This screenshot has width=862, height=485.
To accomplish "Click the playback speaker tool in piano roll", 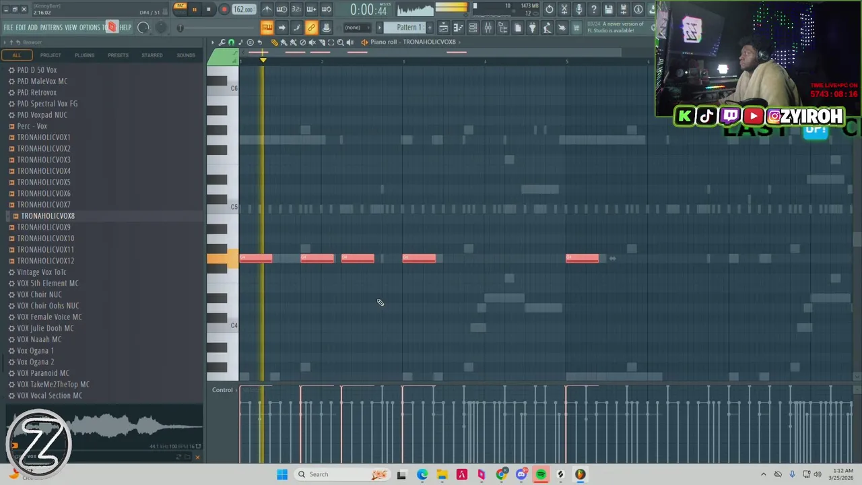I will [350, 42].
